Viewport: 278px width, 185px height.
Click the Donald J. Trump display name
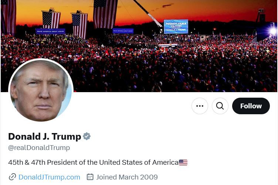[x=44, y=137]
